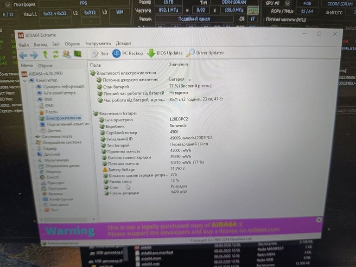Click the sidebar horizontal scrollbar left arrow
The image size is (356, 267).
click(42, 220)
